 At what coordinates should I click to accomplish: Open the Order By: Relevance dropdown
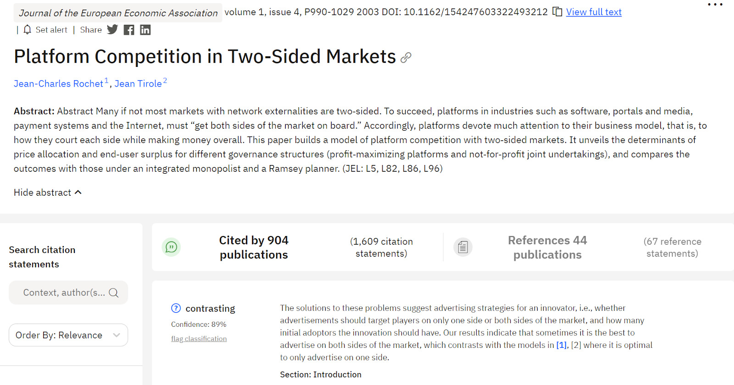(68, 335)
